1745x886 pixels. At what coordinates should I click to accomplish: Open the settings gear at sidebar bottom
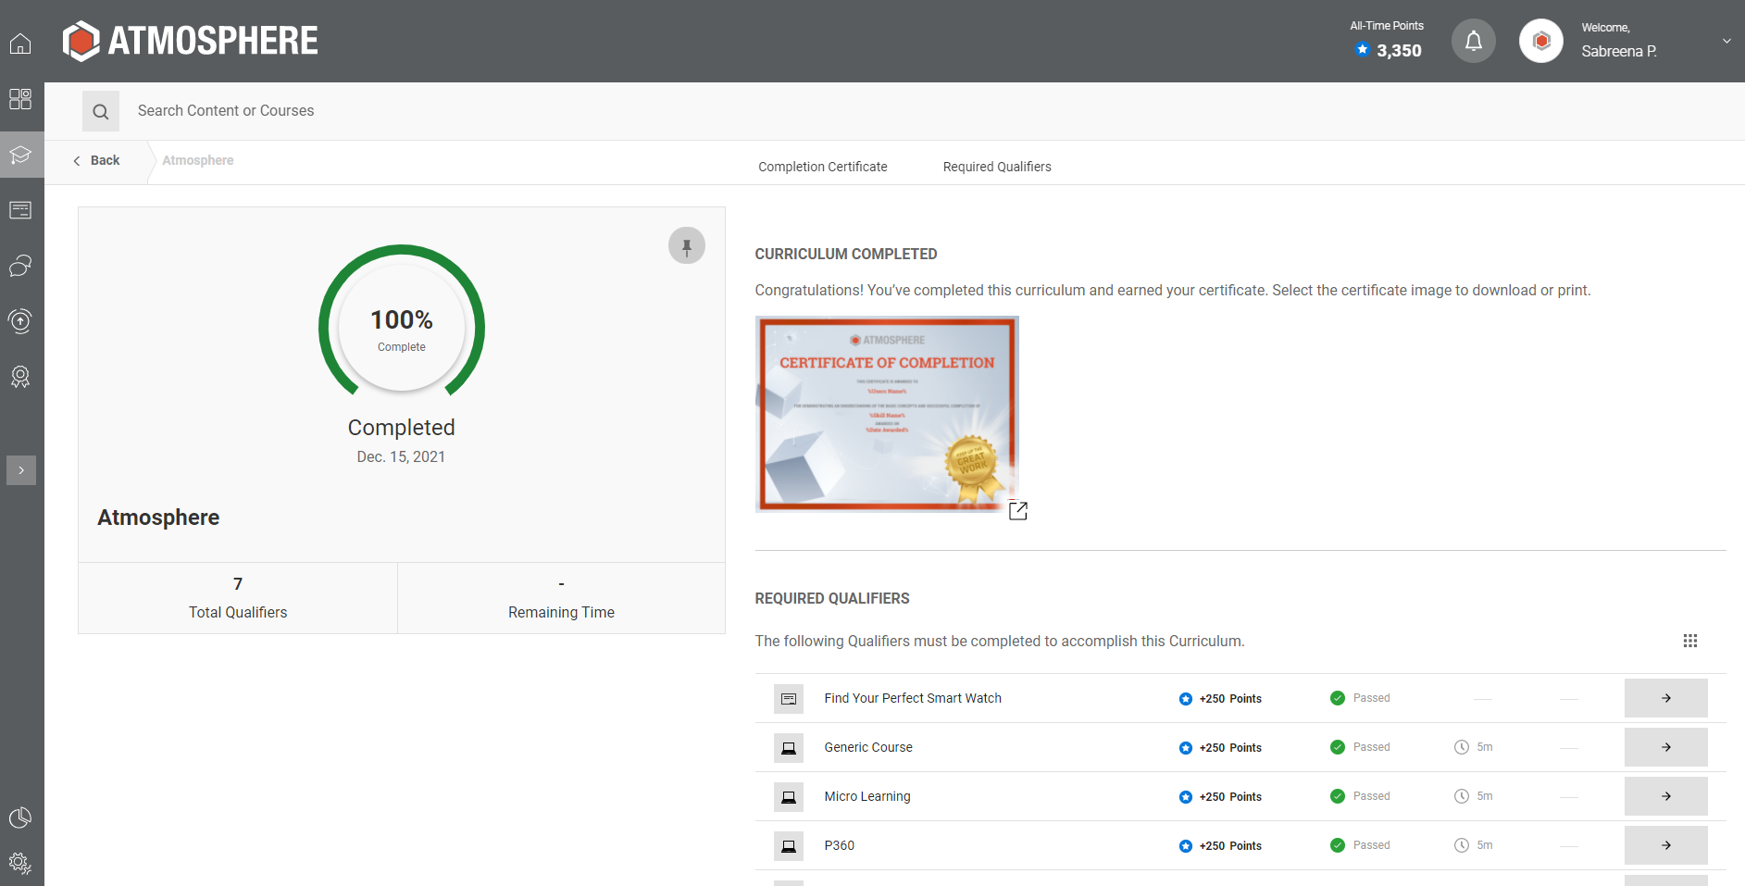pyautogui.click(x=20, y=863)
